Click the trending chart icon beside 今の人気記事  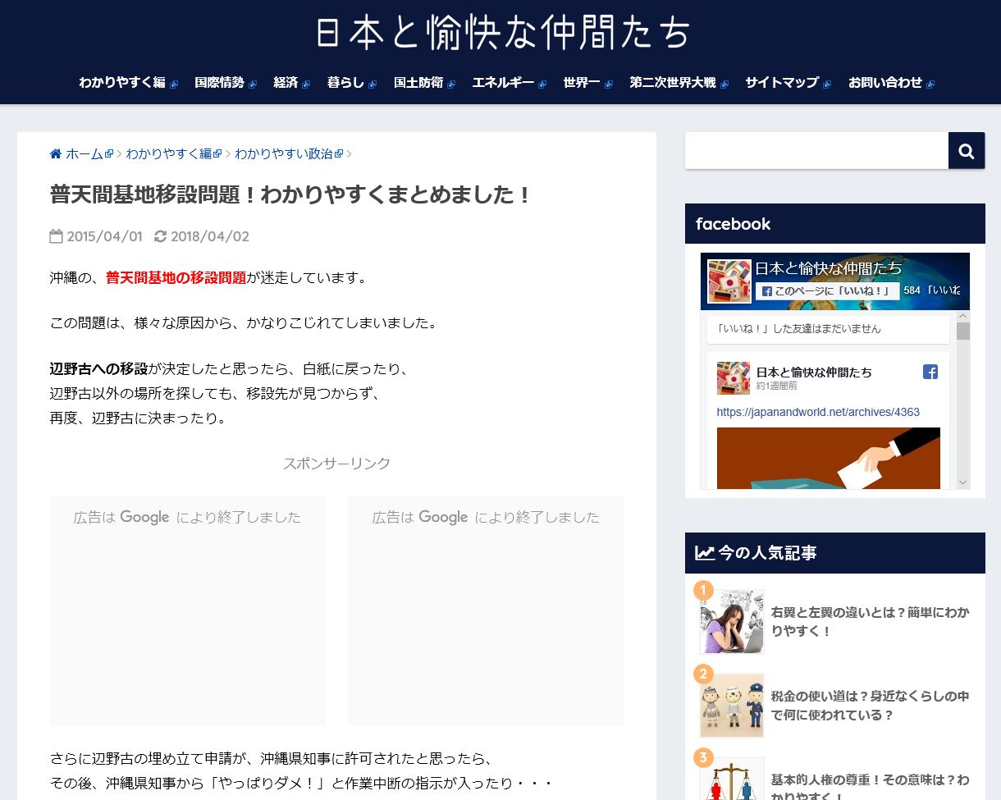pos(705,553)
